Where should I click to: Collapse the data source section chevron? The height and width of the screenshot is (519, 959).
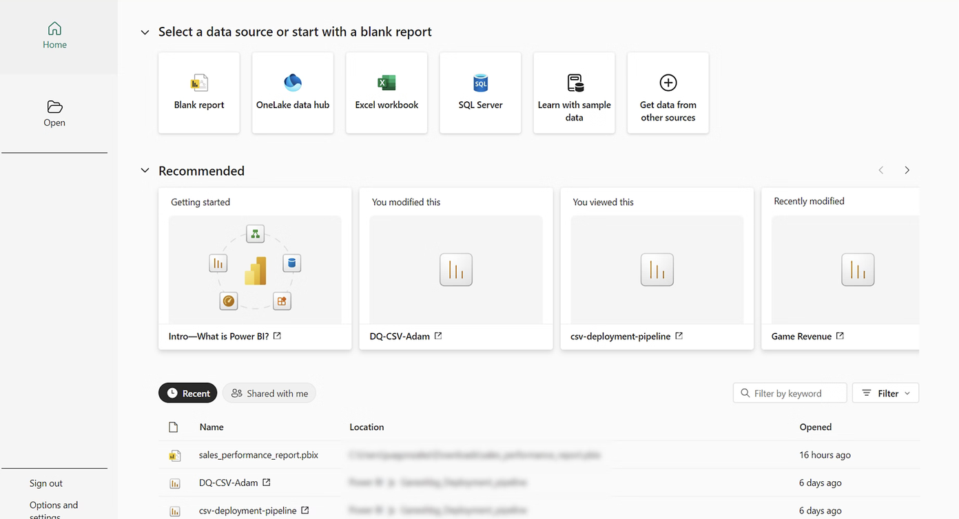[145, 32]
